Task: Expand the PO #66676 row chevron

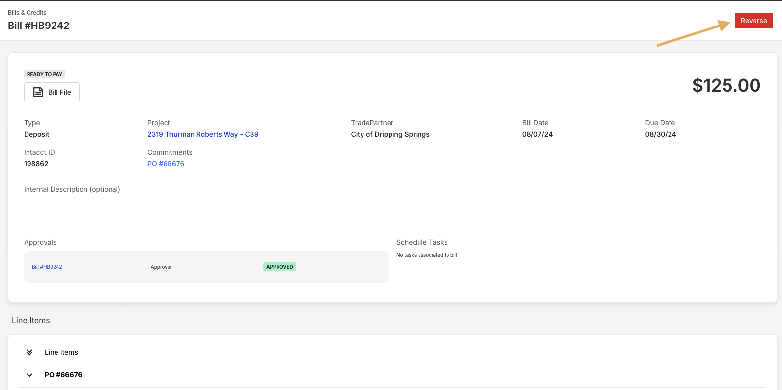Action: (x=29, y=375)
